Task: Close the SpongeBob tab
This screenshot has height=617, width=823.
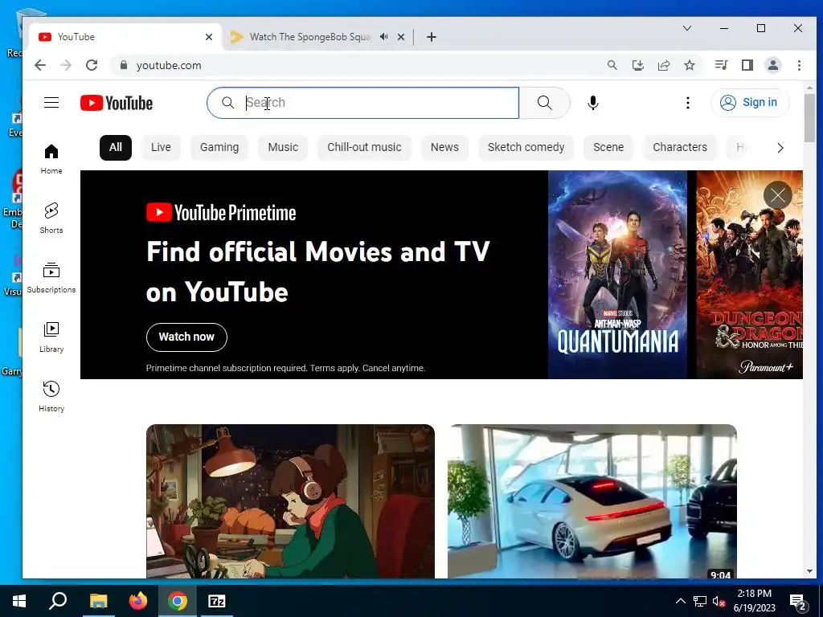Action: click(x=401, y=37)
